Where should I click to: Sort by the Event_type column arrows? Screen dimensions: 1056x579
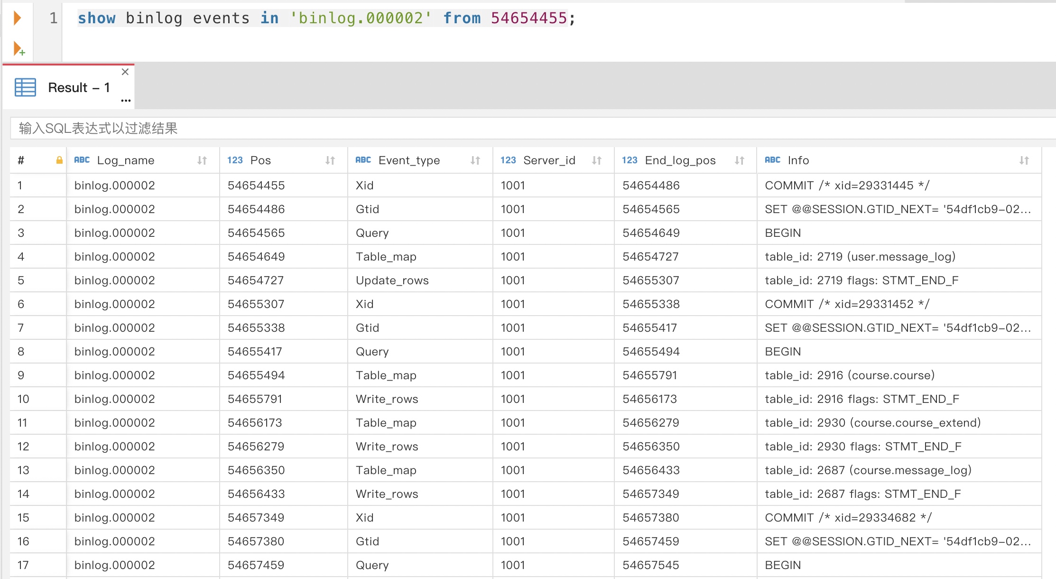[475, 160]
